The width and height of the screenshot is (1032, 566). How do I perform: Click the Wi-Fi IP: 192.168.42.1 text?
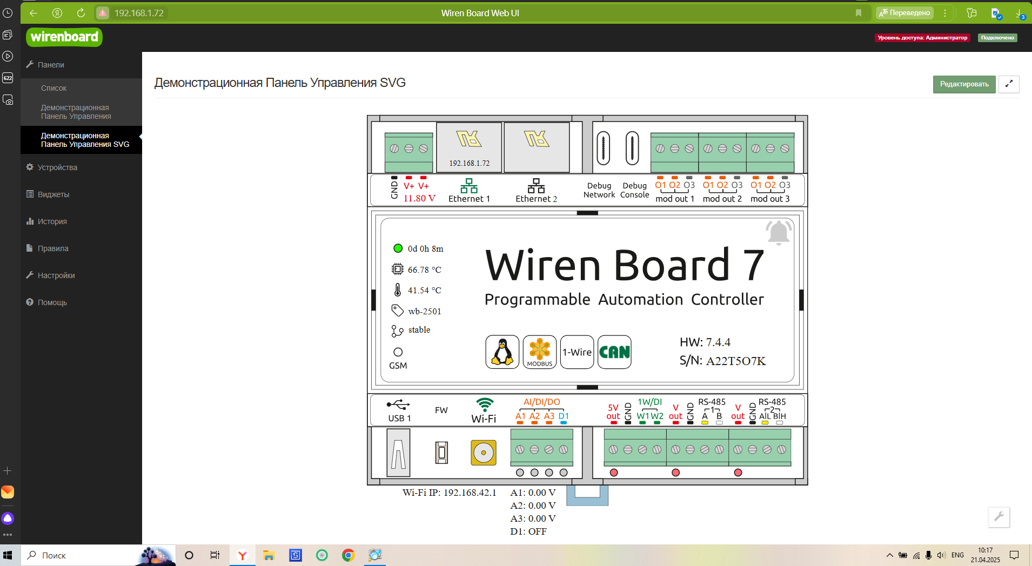(x=449, y=493)
